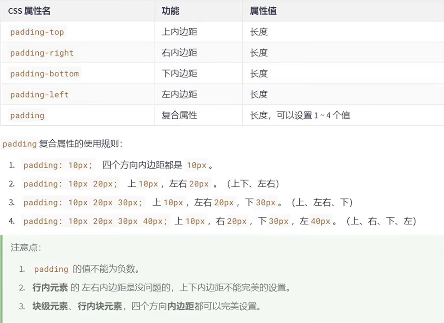Select bold text '行内块元素' in note 3

tap(100, 306)
